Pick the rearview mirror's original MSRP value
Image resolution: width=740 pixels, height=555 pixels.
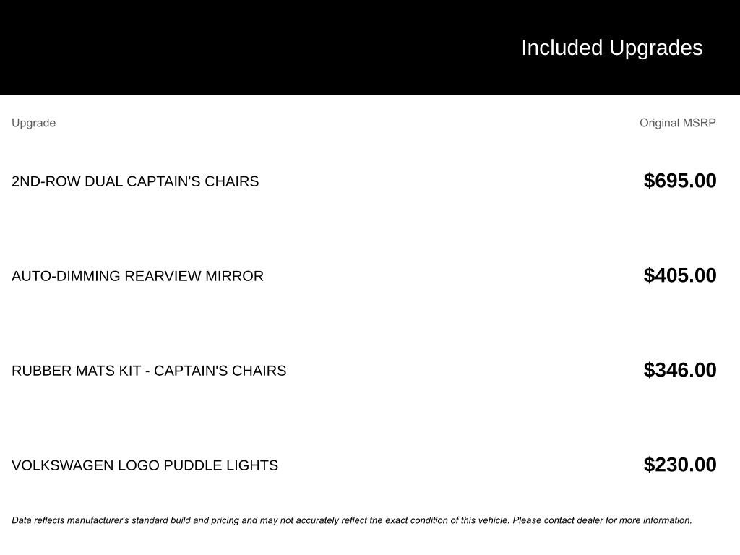point(679,275)
